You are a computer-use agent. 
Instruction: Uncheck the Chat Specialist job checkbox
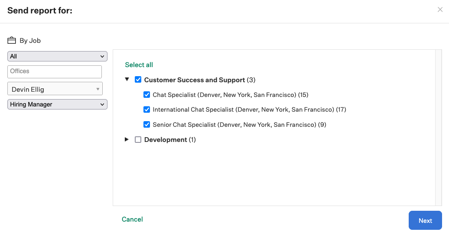(146, 95)
